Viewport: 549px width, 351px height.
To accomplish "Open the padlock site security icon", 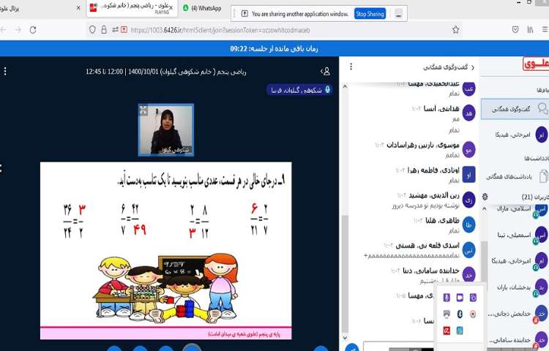I will (x=104, y=30).
